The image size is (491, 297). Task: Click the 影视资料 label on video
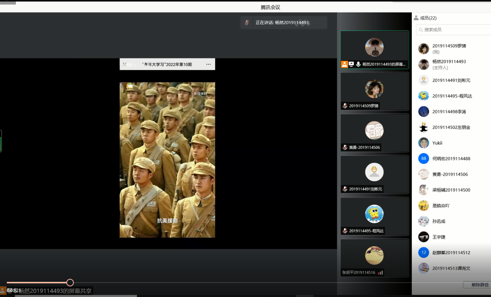(x=201, y=94)
